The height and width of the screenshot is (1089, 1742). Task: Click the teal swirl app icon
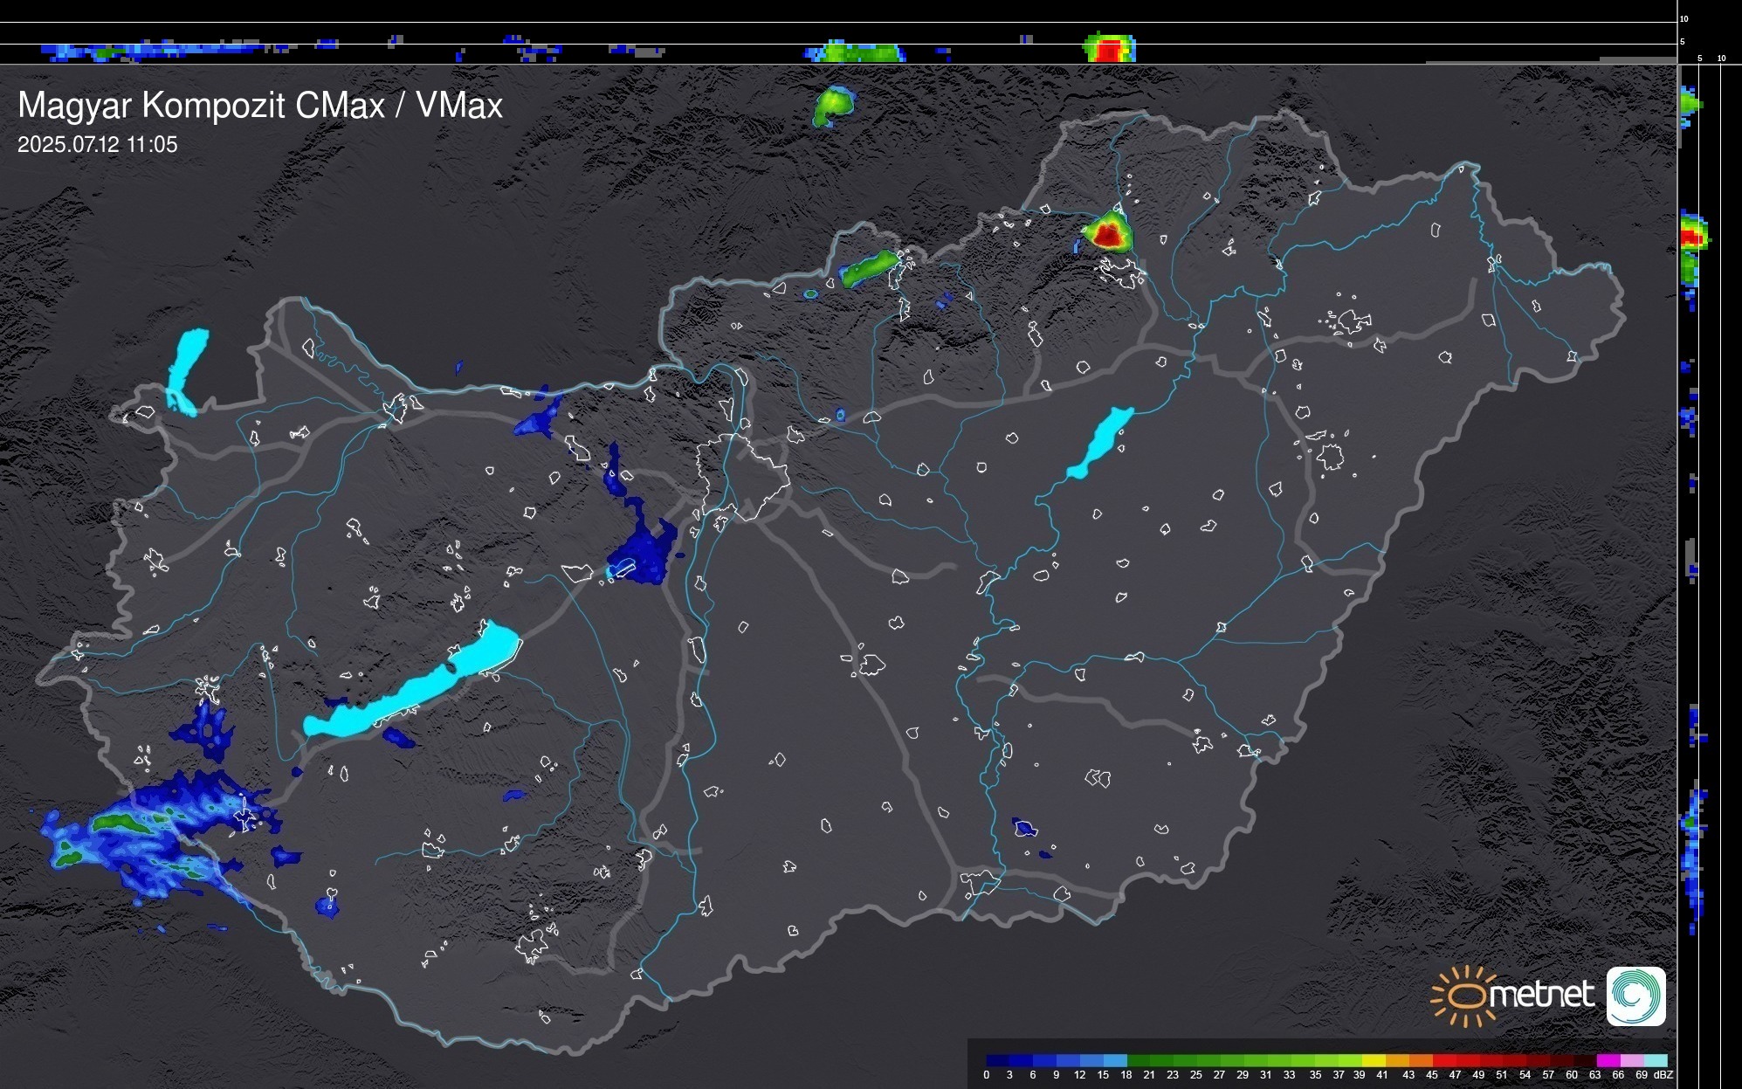tap(1635, 996)
